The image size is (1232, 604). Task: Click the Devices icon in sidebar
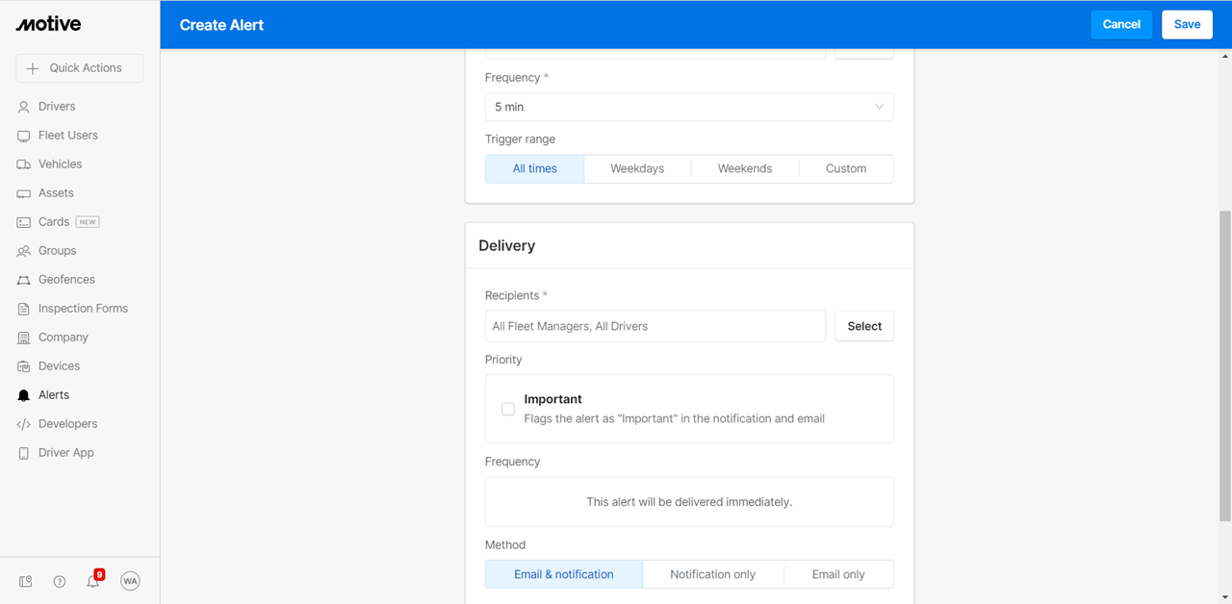[x=24, y=366]
